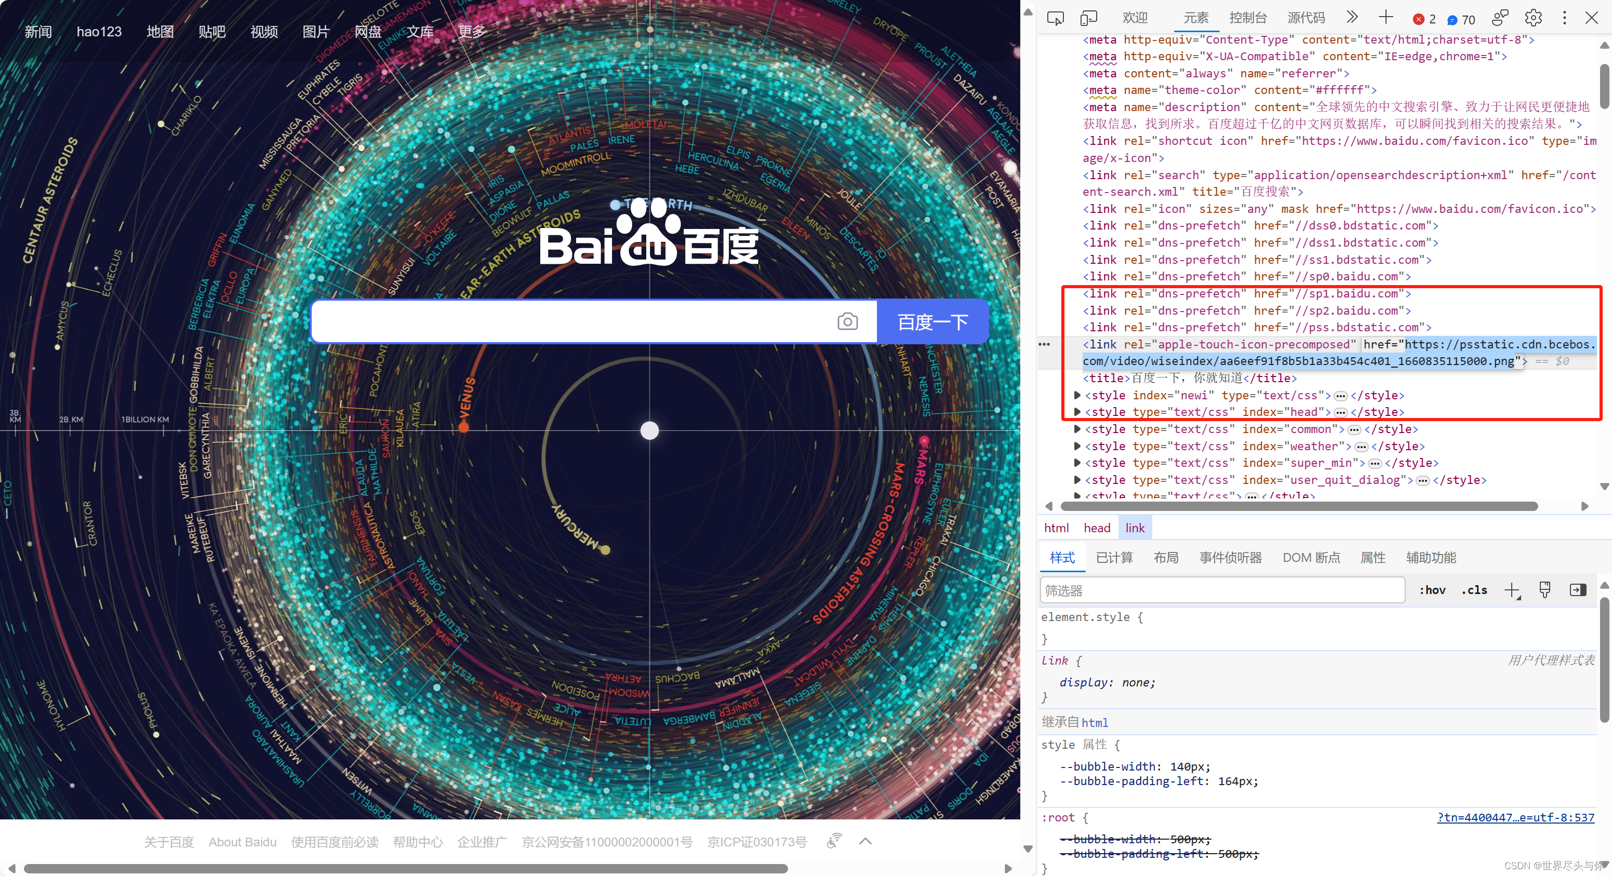Open the 使用百度前必读 footer link
This screenshot has height=876, width=1612.
334,842
